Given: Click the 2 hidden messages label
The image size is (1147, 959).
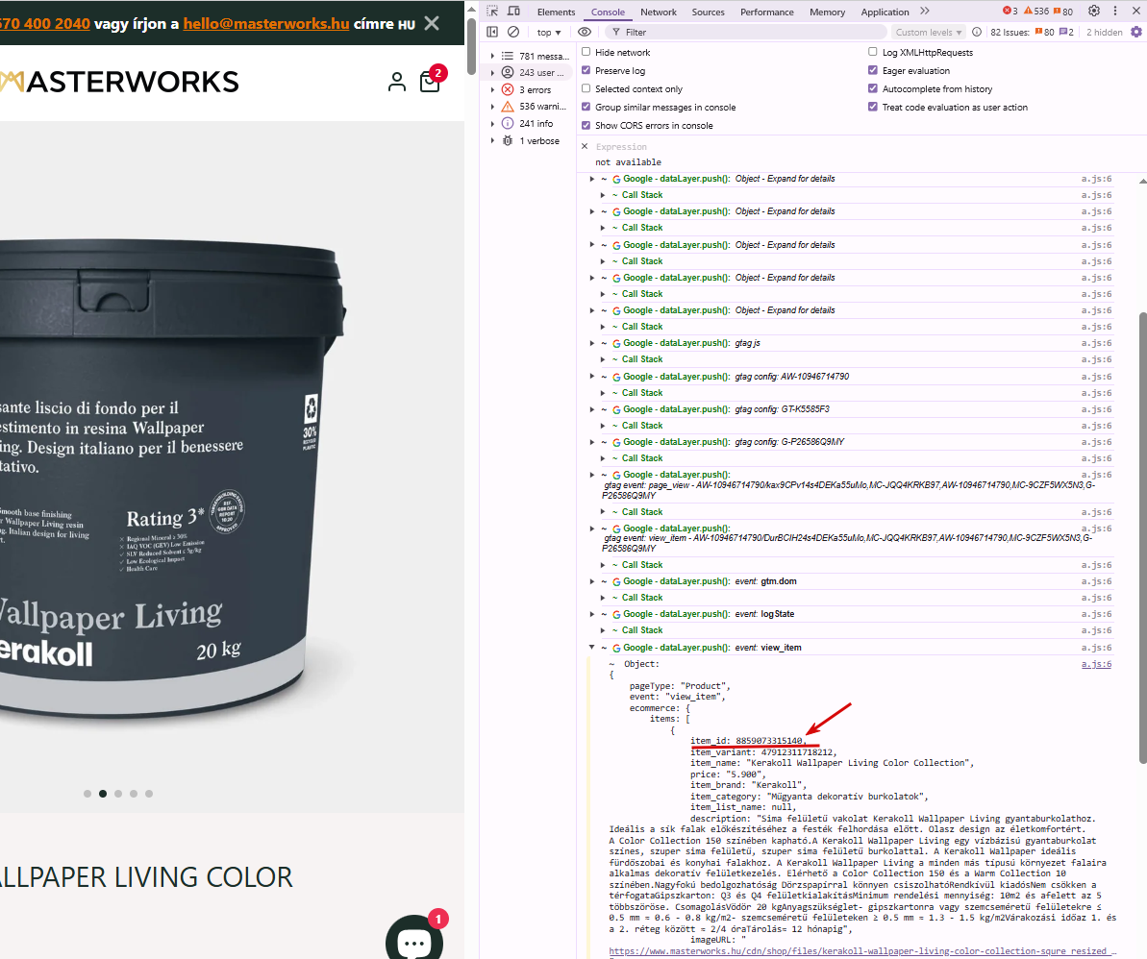Looking at the screenshot, I should pos(1104,32).
